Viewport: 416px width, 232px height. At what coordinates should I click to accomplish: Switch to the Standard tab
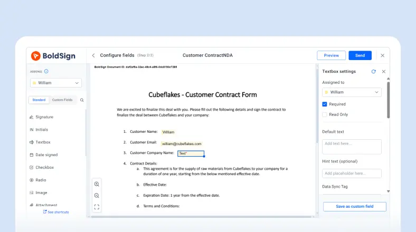(39, 100)
